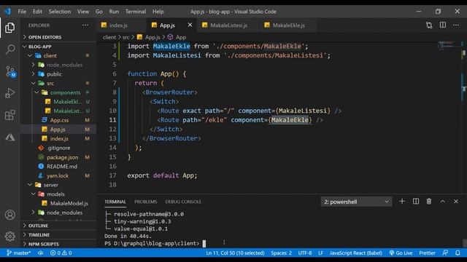
Task: Close the App.js editor tab
Action: pyautogui.click(x=190, y=25)
